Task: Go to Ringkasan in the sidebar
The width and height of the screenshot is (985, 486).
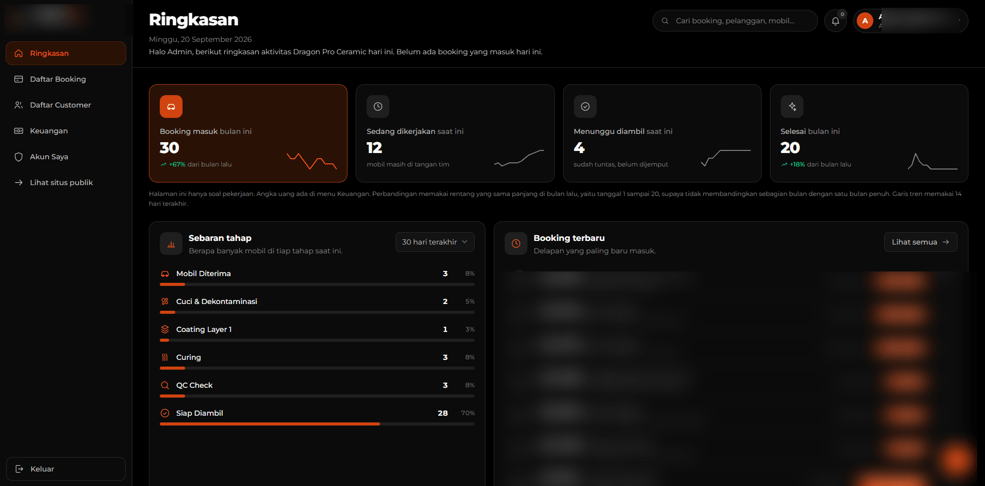Action: pyautogui.click(x=66, y=53)
